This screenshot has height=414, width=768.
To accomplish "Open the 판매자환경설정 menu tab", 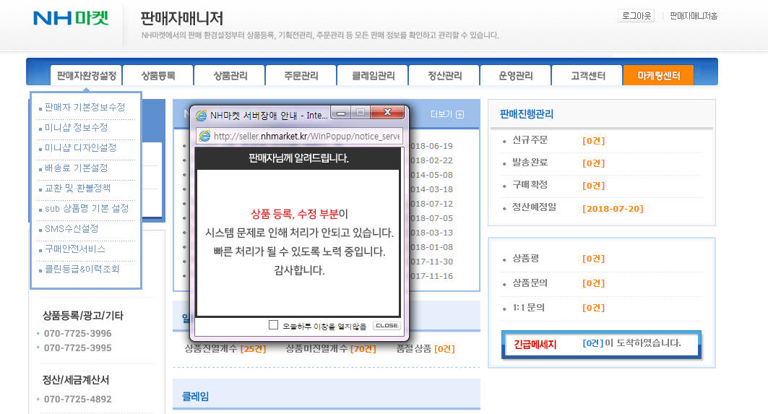I will click(86, 75).
